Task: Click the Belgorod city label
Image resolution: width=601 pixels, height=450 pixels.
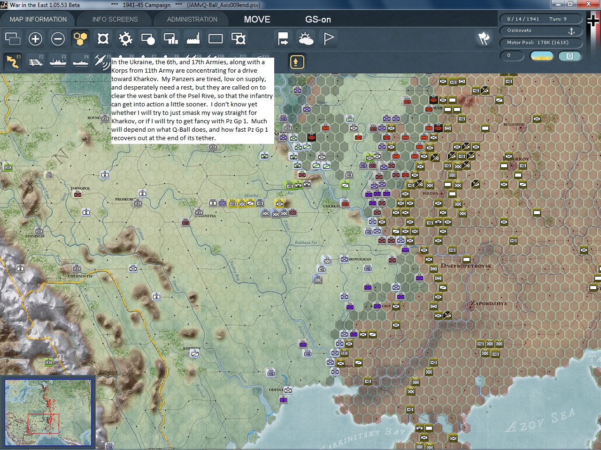Action: (x=514, y=125)
